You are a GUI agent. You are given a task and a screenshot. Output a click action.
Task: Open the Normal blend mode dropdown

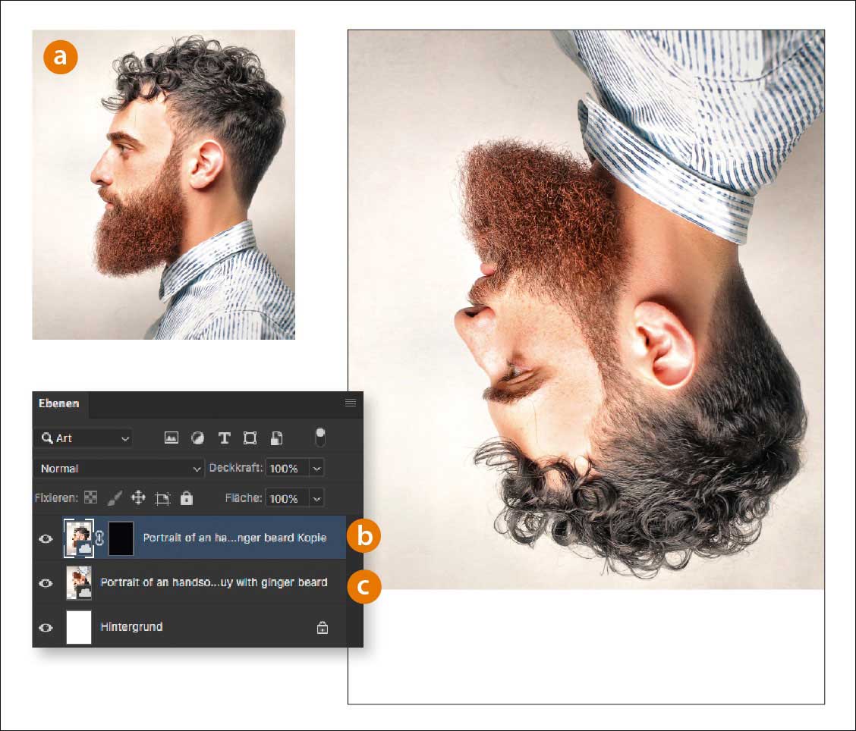pyautogui.click(x=120, y=469)
